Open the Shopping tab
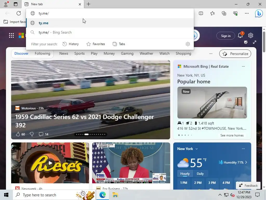The height and width of the screenshot is (200, 266). [183, 54]
